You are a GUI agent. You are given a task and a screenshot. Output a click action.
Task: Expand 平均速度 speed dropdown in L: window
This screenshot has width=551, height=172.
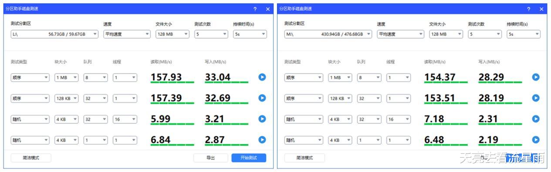coord(127,34)
